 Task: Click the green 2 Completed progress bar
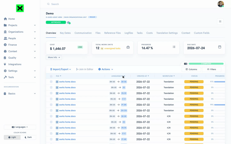(206, 64)
